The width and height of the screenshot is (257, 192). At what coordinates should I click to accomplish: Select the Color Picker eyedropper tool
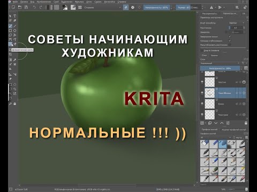15,60
